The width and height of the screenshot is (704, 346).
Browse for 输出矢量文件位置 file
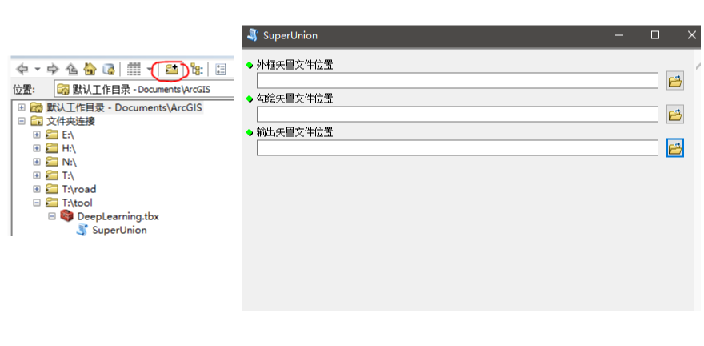coord(674,148)
